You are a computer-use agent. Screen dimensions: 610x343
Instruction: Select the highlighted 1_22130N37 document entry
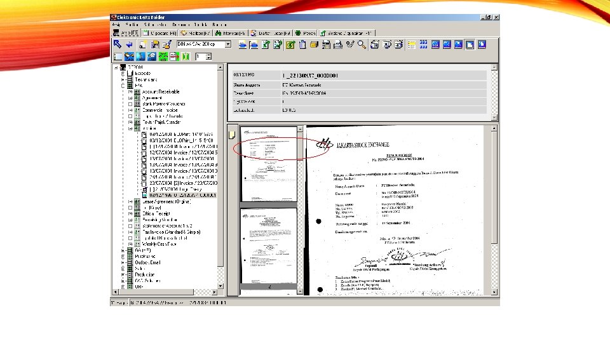[183, 195]
